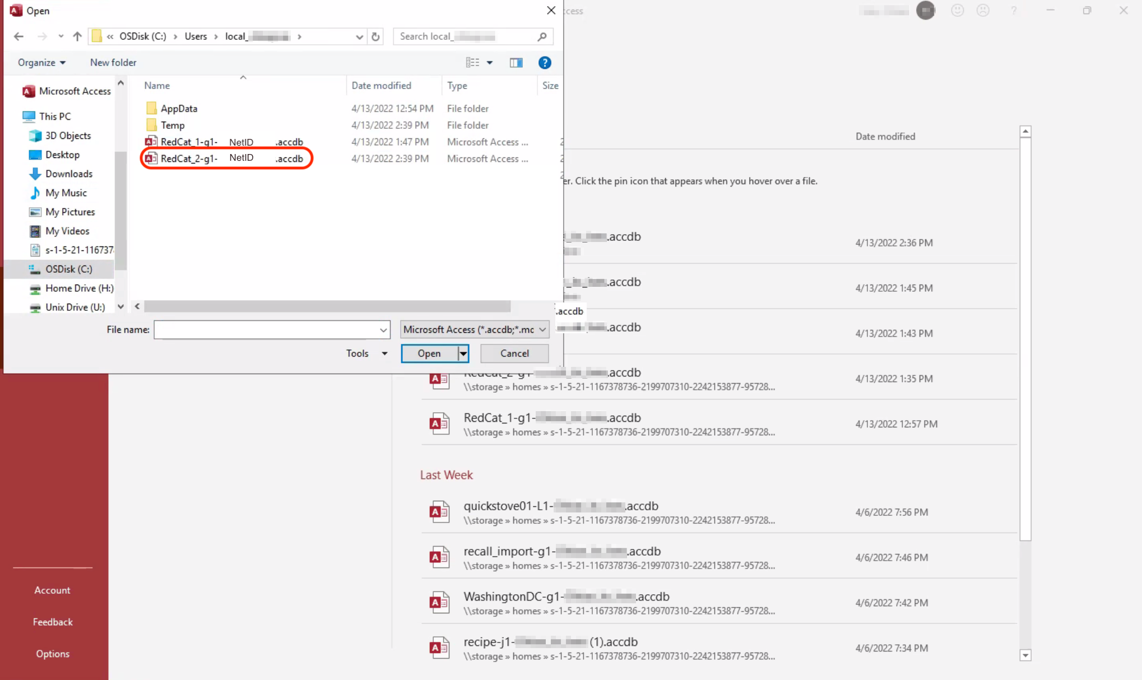Viewport: 1142px width, 680px height.
Task: Open the dialog Help icon
Action: pyautogui.click(x=544, y=63)
